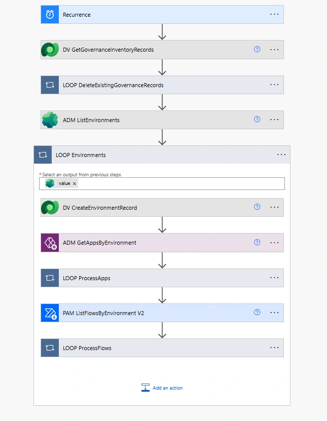327x421 pixels.
Task: Open ellipsis menu for LOOP Environments
Action: pyautogui.click(x=281, y=155)
